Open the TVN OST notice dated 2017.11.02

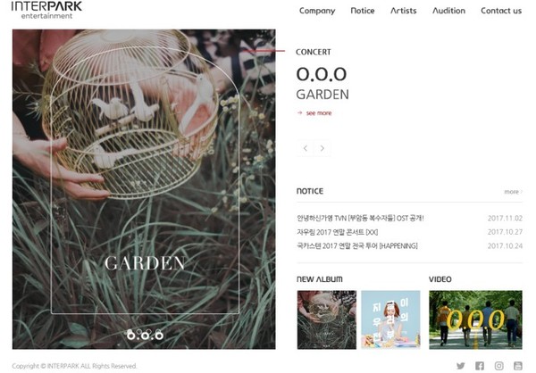click(360, 219)
